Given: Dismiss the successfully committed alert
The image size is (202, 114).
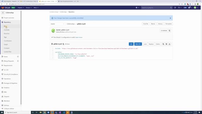Looking at the screenshot, I should tap(170, 18).
